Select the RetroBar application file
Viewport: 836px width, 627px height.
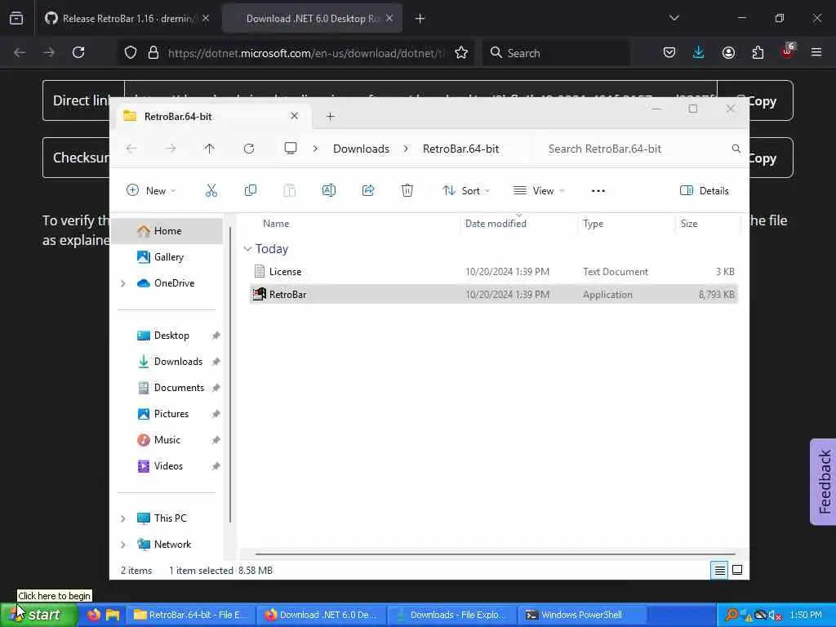(493, 294)
